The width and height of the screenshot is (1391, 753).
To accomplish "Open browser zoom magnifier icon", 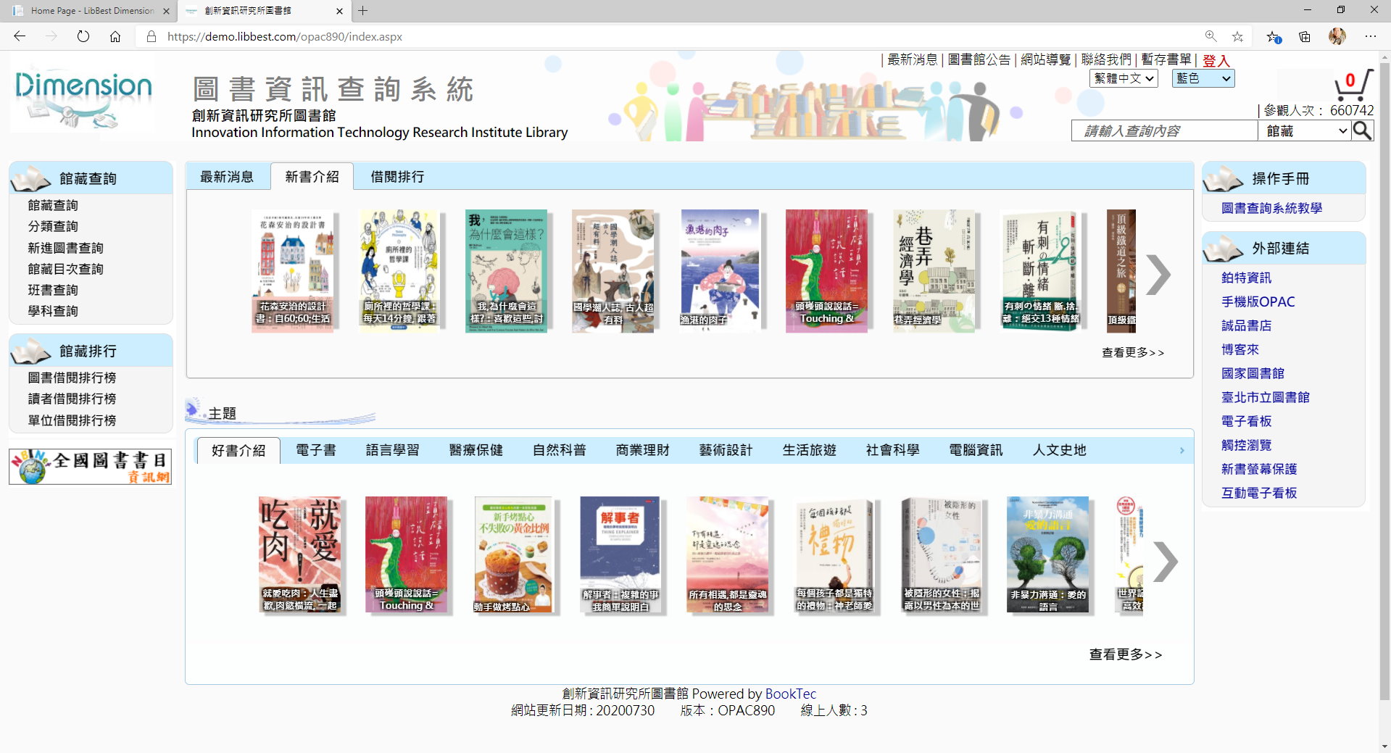I will click(1211, 36).
